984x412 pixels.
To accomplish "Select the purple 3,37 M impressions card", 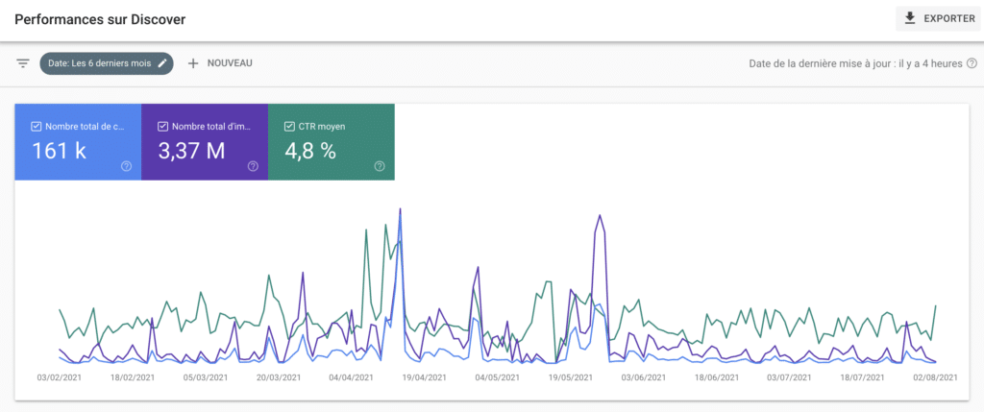I will [206, 142].
